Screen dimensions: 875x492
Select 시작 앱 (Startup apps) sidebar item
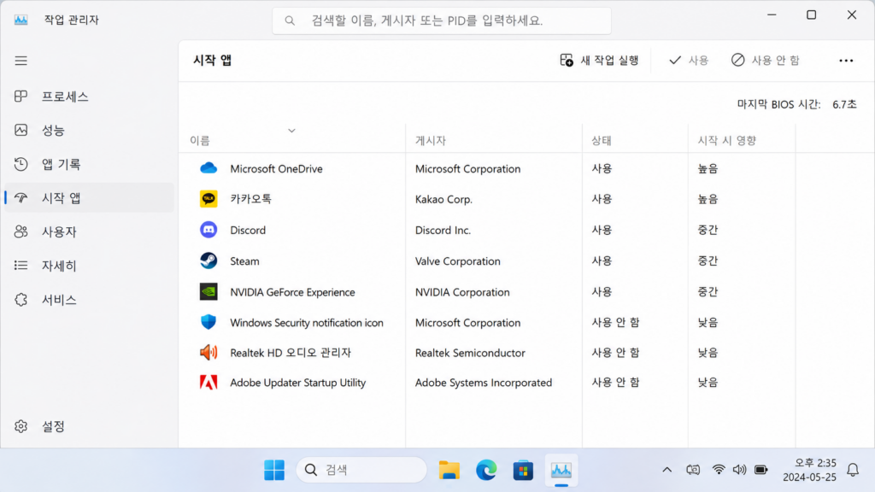pos(89,198)
